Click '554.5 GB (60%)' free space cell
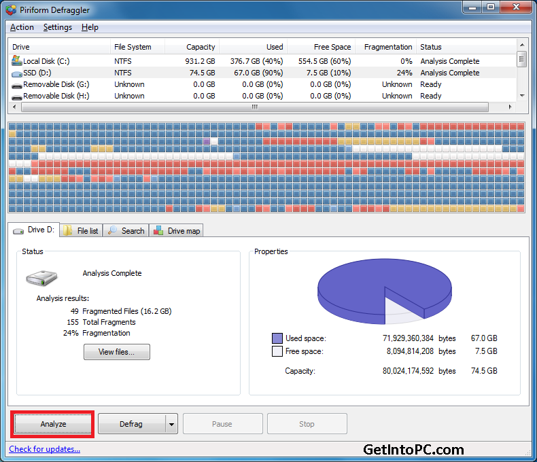 [324, 61]
